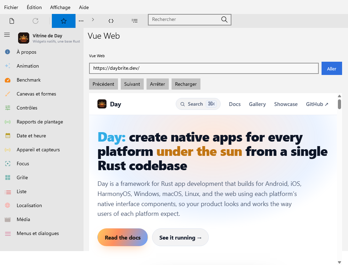348x265 pixels.
Task: Click the web view scrollbar thumb
Action: pyautogui.click(x=339, y=104)
